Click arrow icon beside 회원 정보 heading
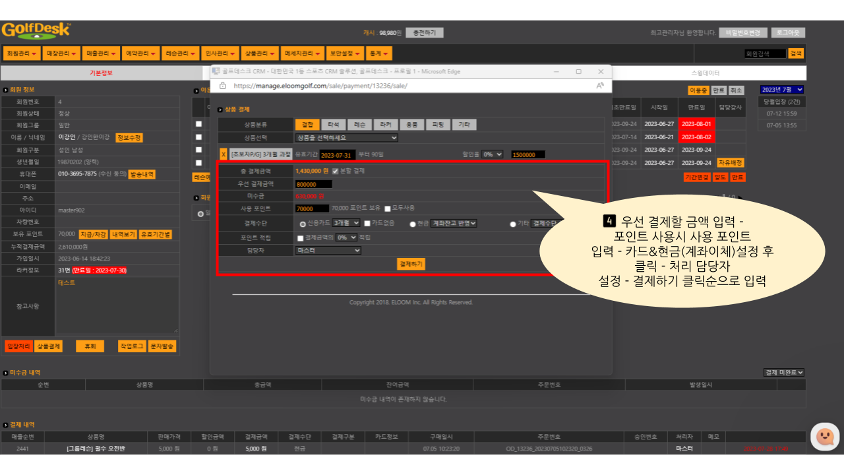The image size is (844, 475). point(5,90)
